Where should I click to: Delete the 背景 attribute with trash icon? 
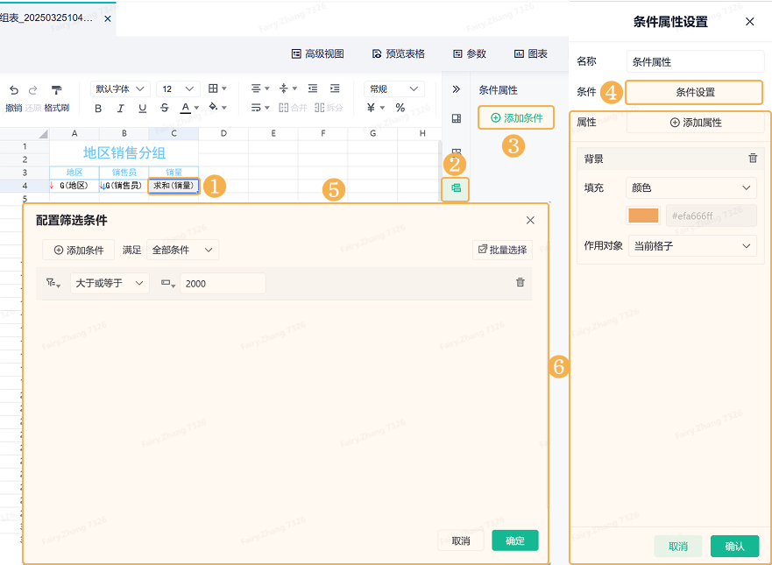click(753, 158)
